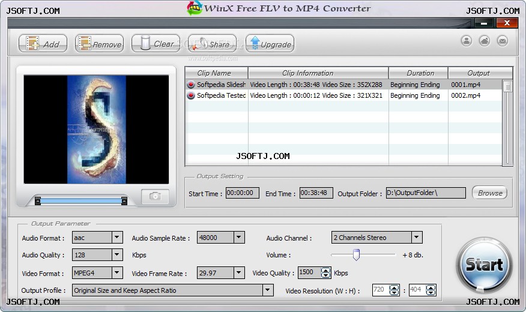
Task: Click the Start Time field
Action: click(x=242, y=193)
